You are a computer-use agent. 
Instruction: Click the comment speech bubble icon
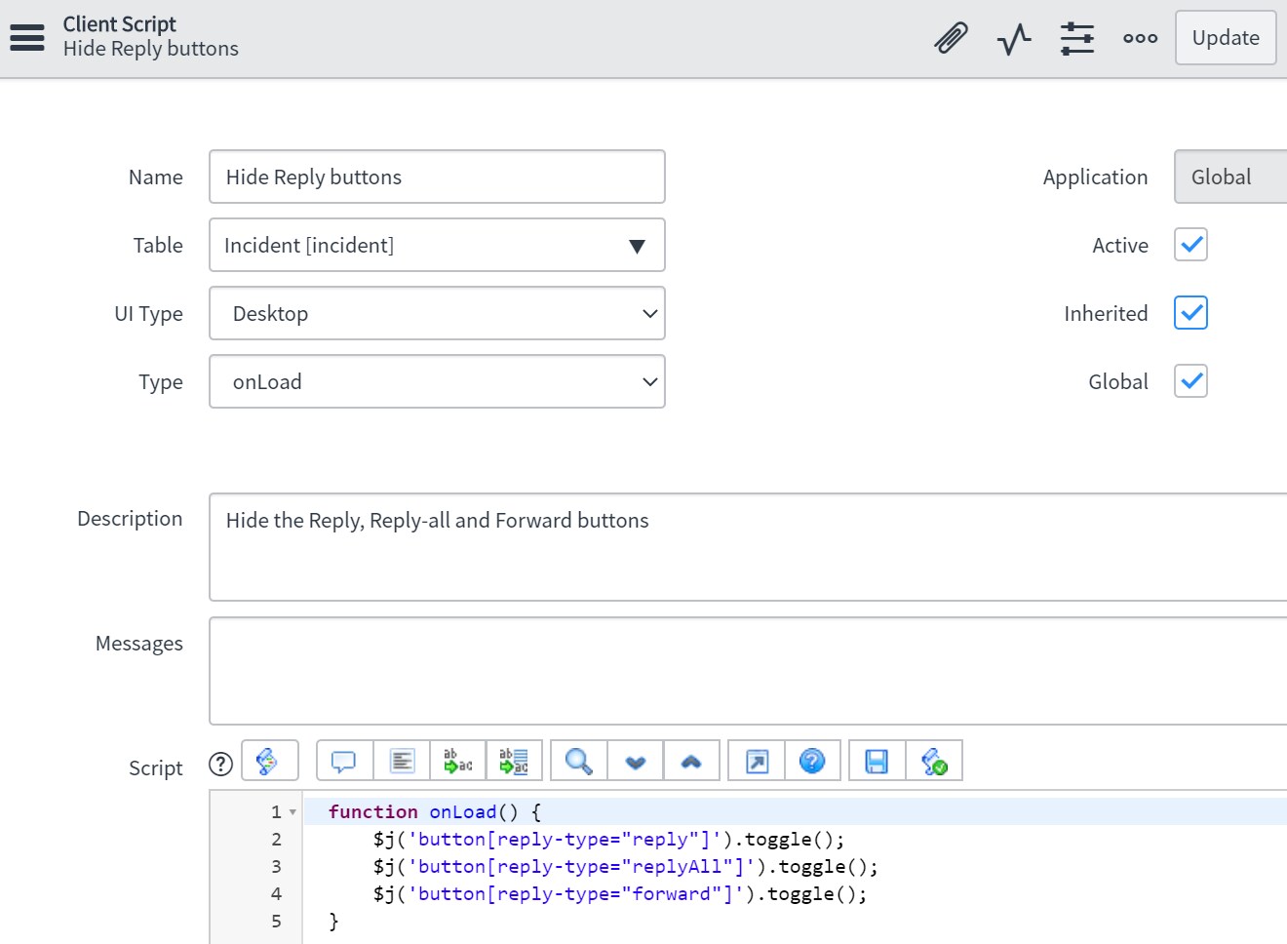pyautogui.click(x=344, y=761)
